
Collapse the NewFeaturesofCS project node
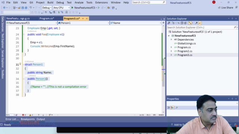[169, 36]
